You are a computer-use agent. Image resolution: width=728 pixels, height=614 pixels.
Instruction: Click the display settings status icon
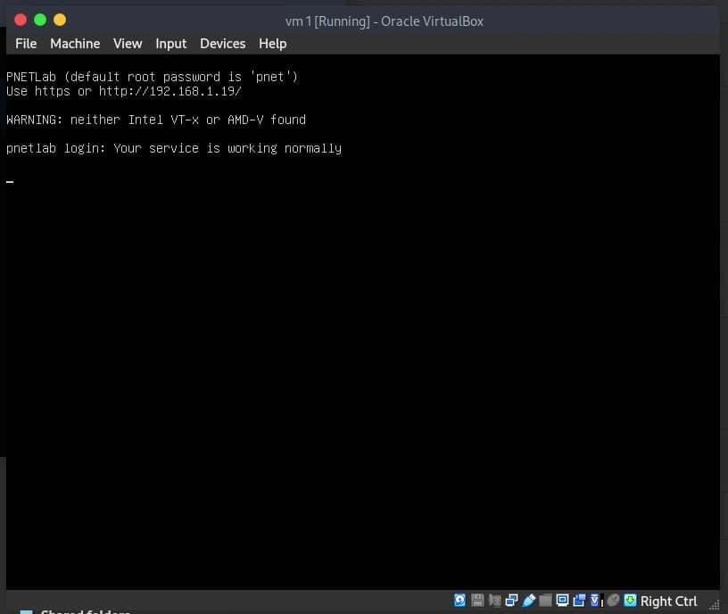[561, 601]
